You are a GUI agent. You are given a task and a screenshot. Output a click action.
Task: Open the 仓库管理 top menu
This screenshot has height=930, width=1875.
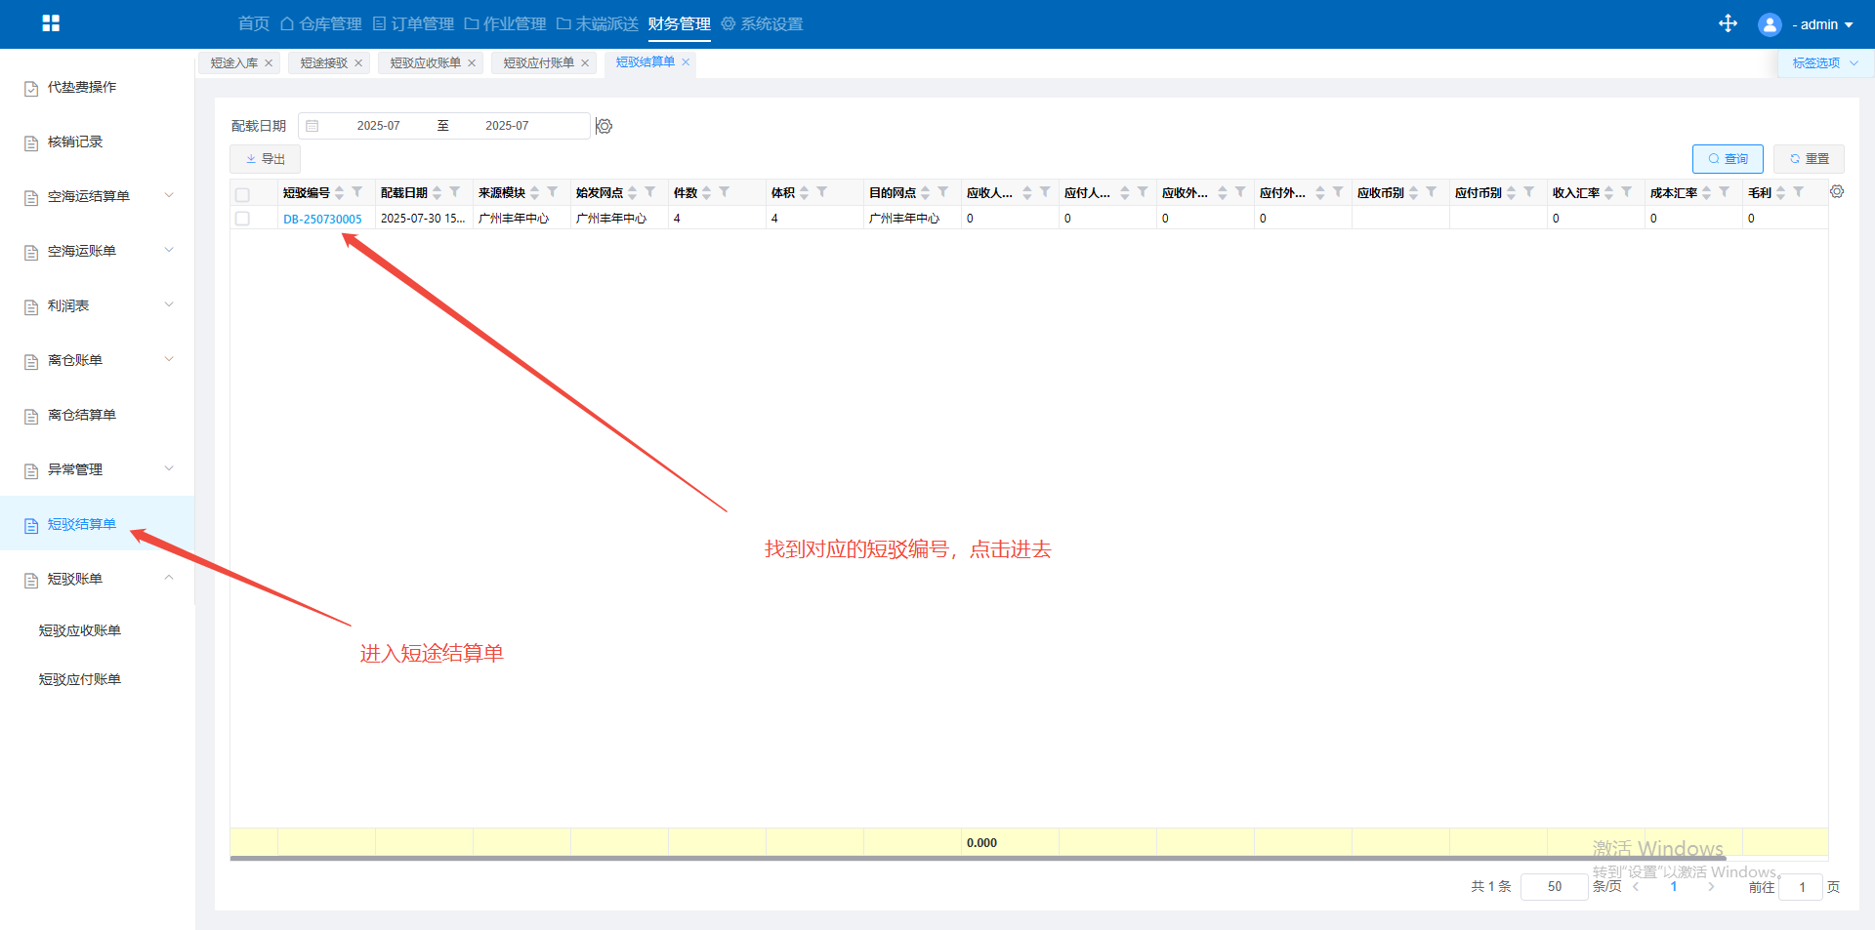[x=321, y=24]
